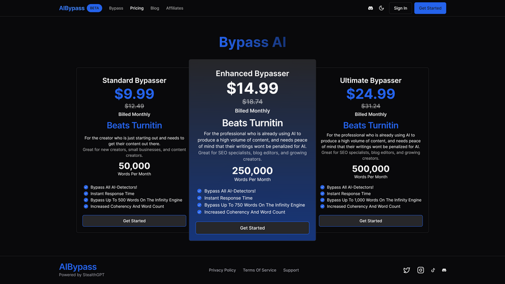This screenshot has height=284, width=505.
Task: Click the AIBypass footer logo
Action: point(78,266)
